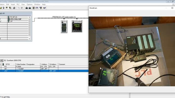Click the Order Number / Designation column header
The width and height of the screenshot is (175, 98).
coord(28,64)
